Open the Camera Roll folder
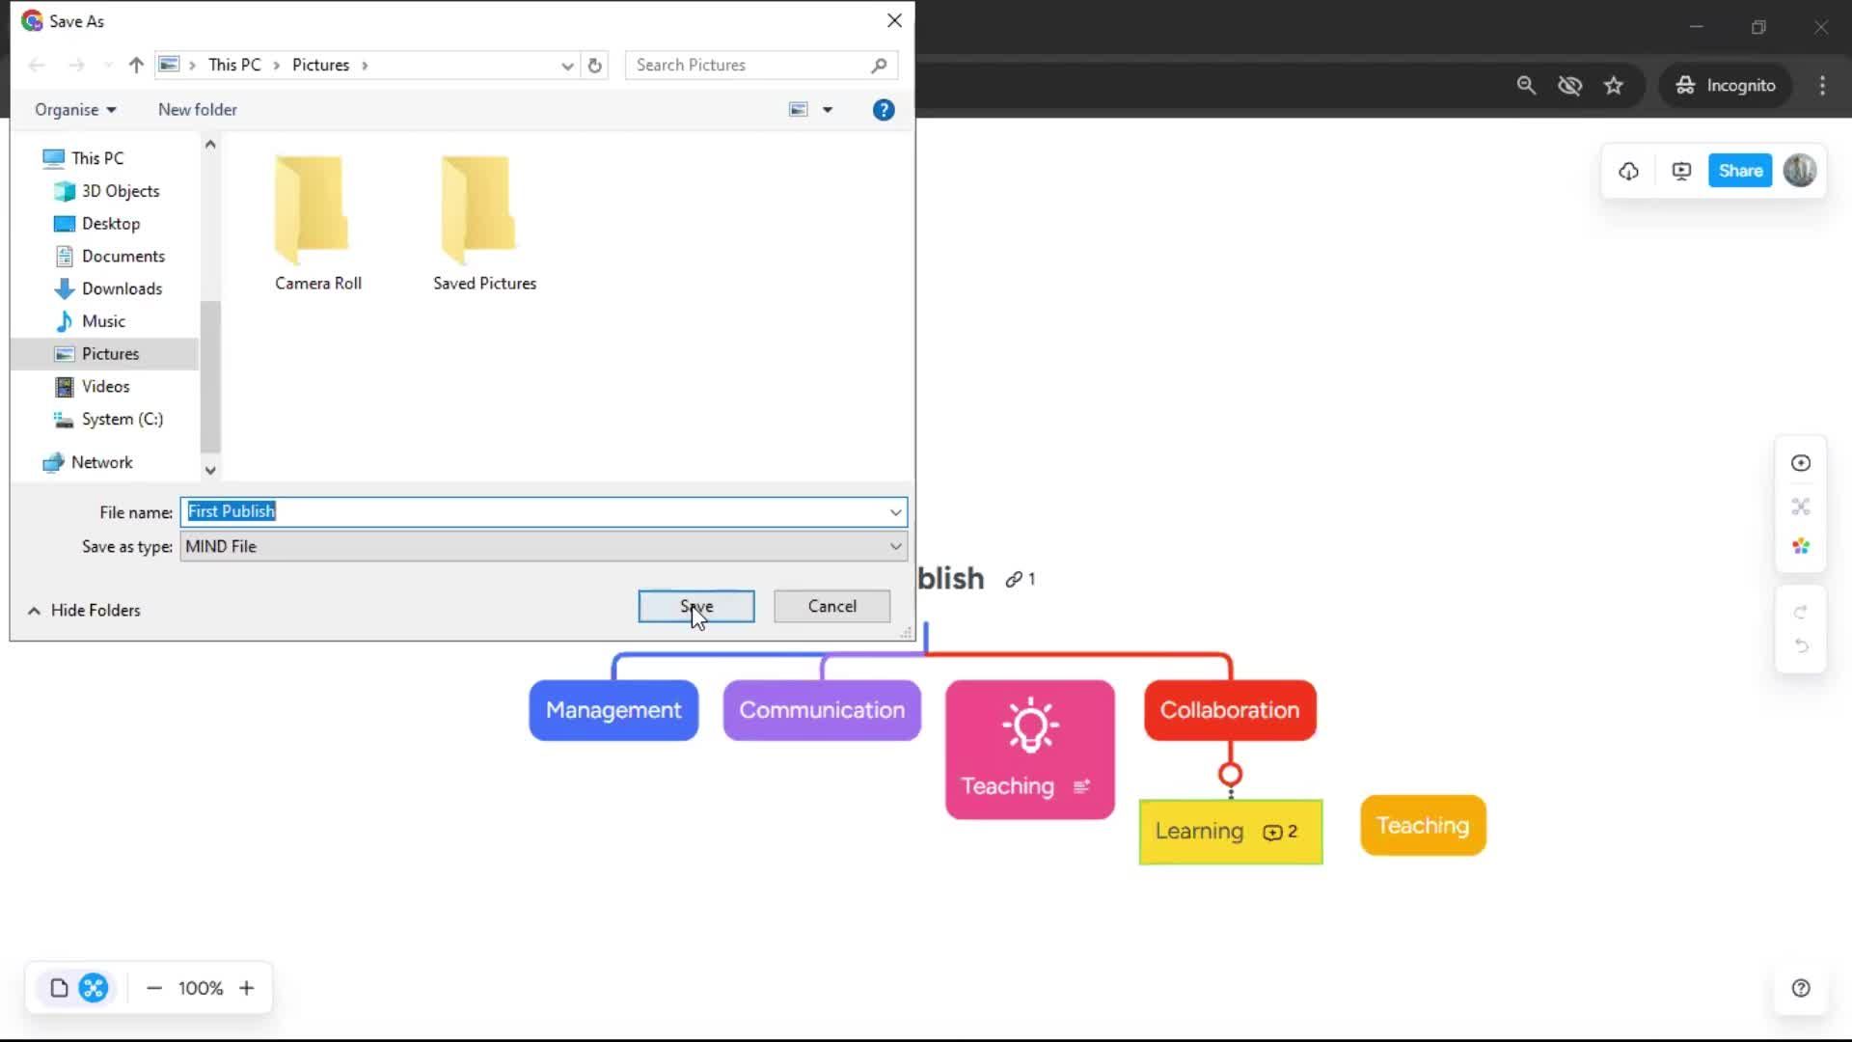The image size is (1852, 1042). pos(317,224)
